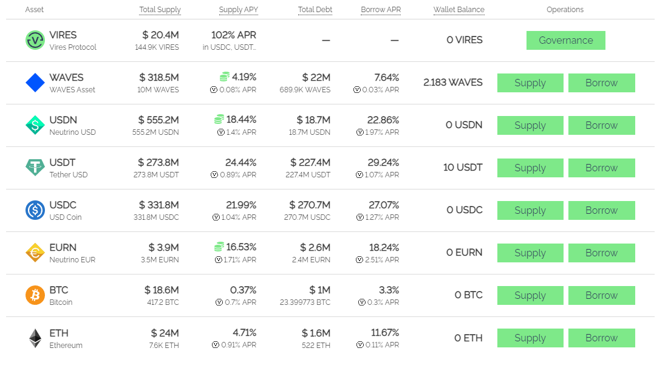This screenshot has height=365, width=668.
Task: Click the VIRES protocol logo icon
Action: click(x=35, y=40)
